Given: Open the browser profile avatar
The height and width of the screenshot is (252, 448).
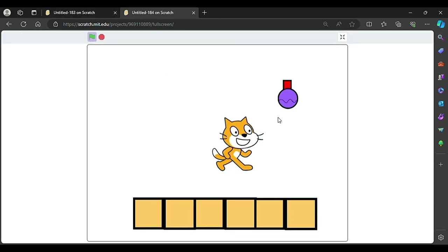Looking at the screenshot, I should tap(7, 13).
